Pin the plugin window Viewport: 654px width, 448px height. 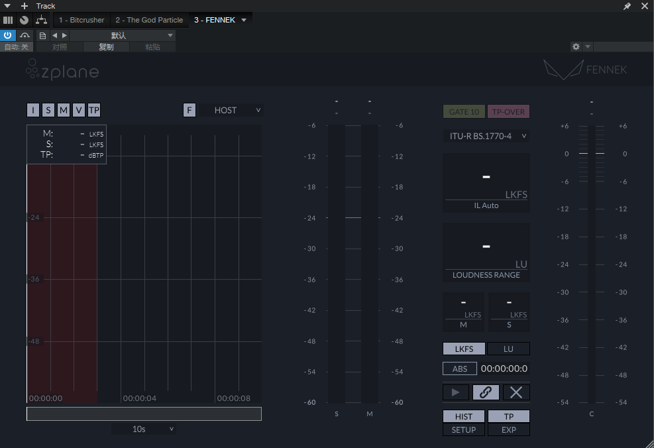tap(627, 6)
